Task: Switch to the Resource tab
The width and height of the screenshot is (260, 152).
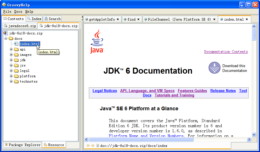Action: coord(54,145)
